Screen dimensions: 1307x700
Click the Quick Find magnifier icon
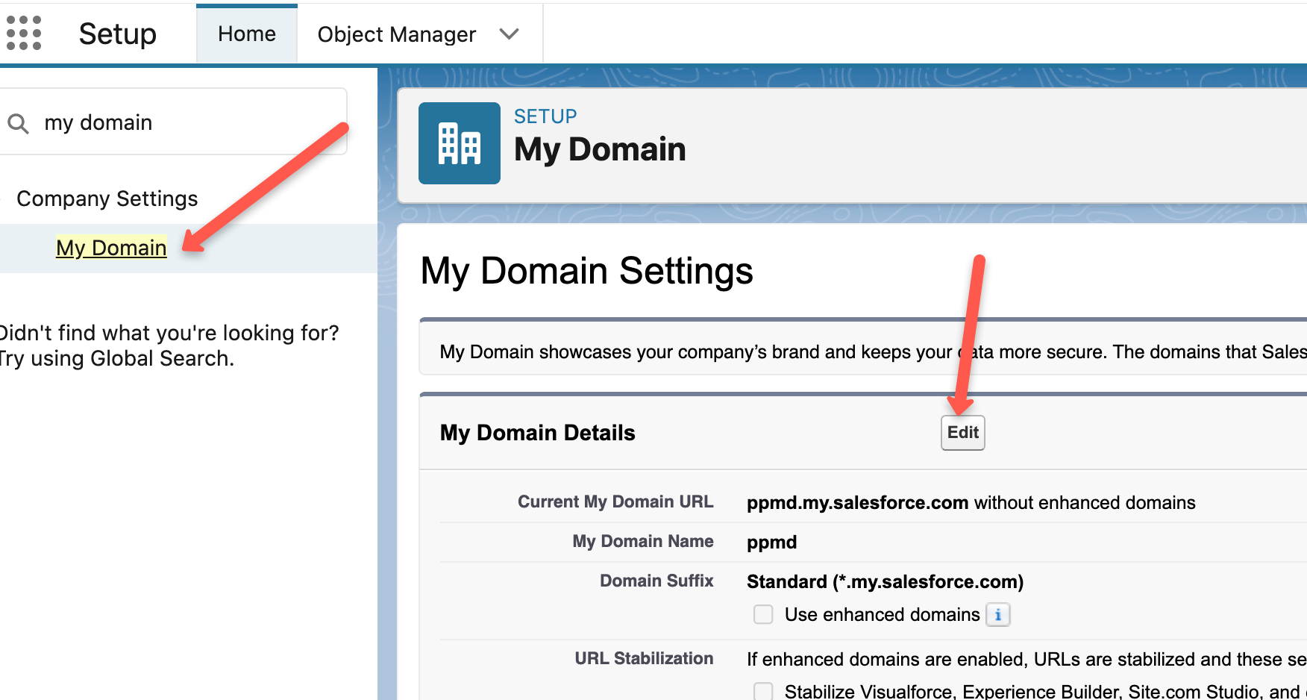pyautogui.click(x=18, y=123)
